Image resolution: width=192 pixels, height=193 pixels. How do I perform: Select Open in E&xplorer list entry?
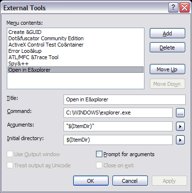tap(76, 70)
